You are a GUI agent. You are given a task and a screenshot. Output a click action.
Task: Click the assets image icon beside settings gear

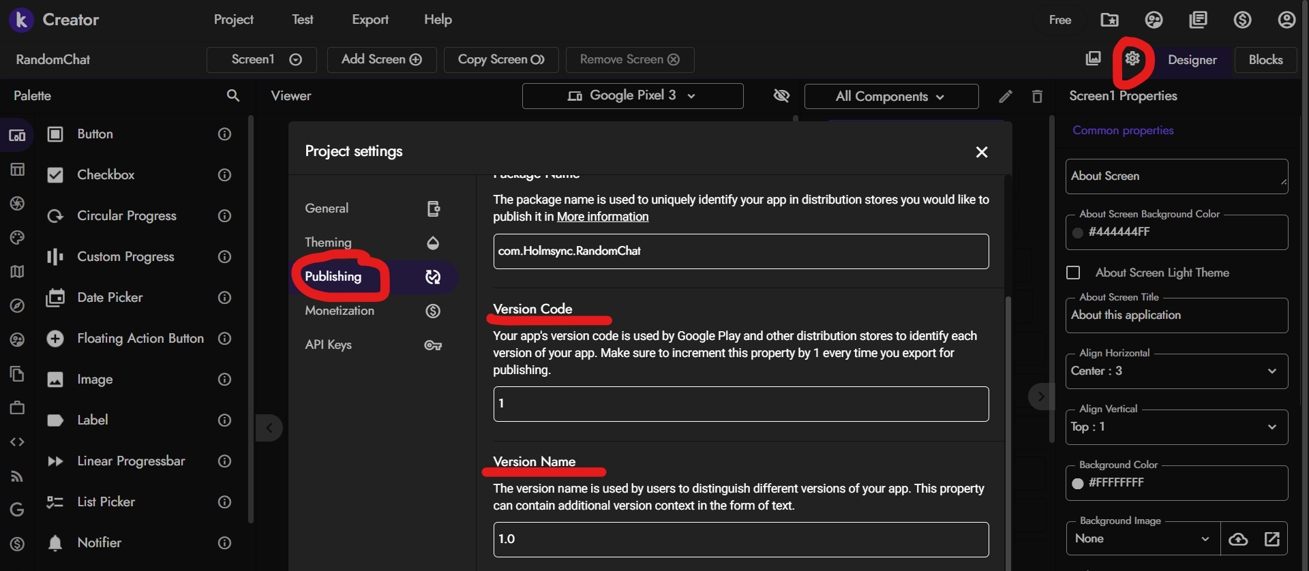tap(1093, 59)
